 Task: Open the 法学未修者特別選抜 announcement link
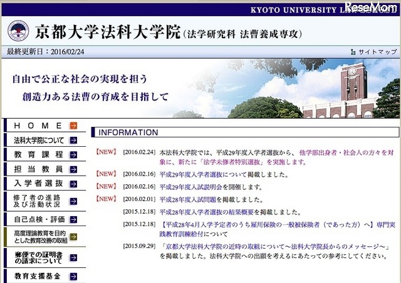pyautogui.click(x=276, y=157)
